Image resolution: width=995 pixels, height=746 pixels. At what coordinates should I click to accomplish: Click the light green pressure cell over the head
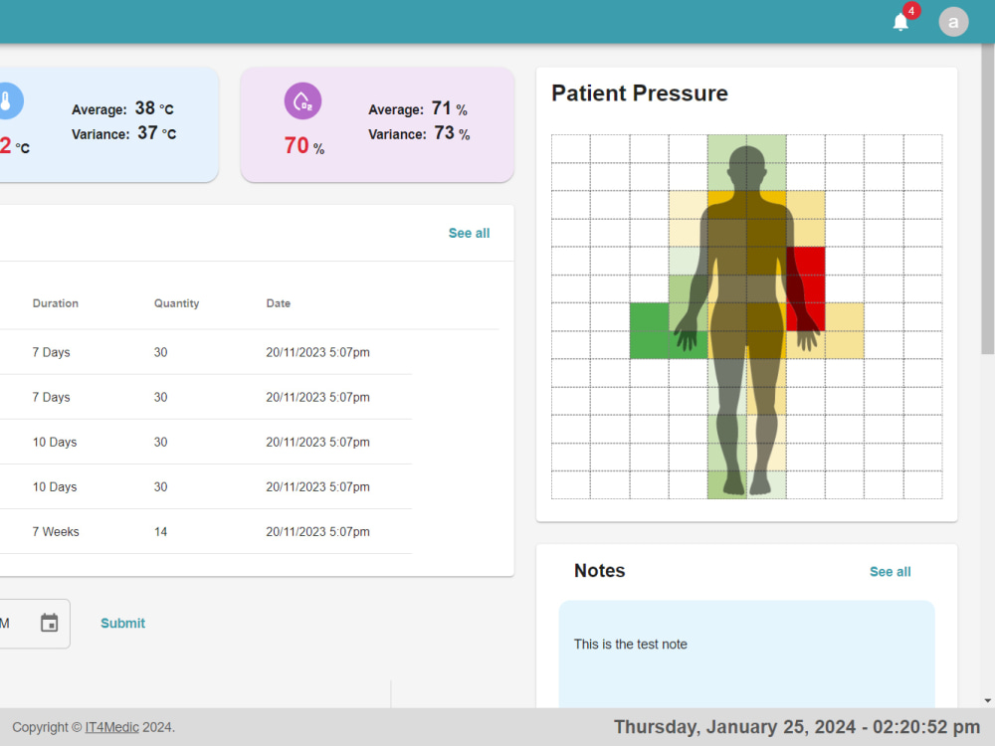coord(747,162)
